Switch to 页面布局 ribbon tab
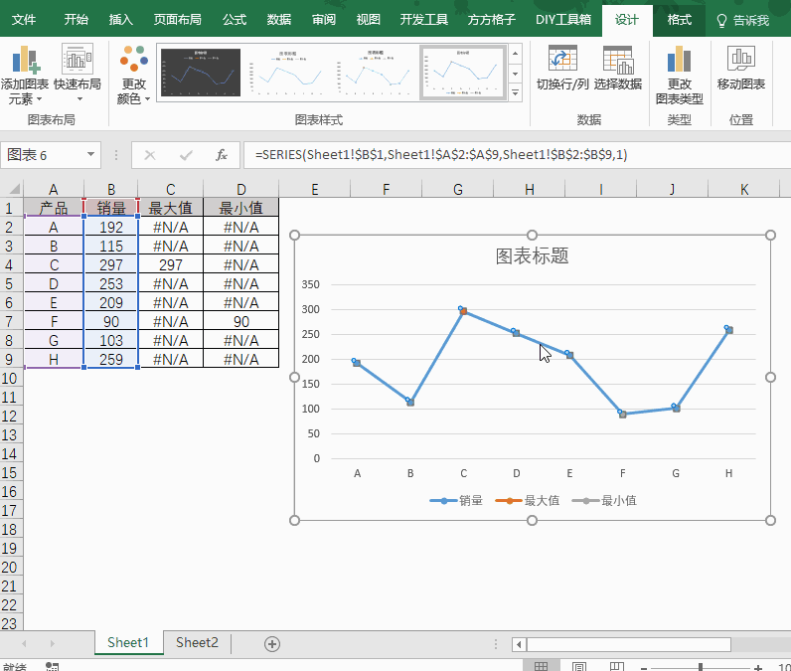 pyautogui.click(x=178, y=20)
